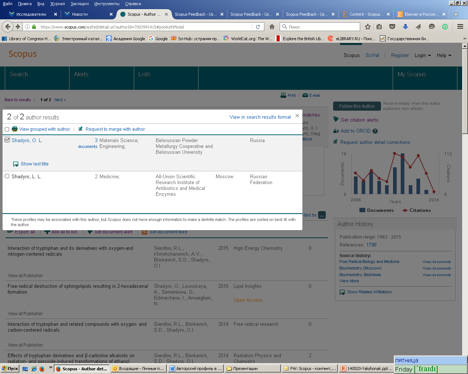Click View in search results format link
Image resolution: width=468 pixels, height=374 pixels.
260,117
